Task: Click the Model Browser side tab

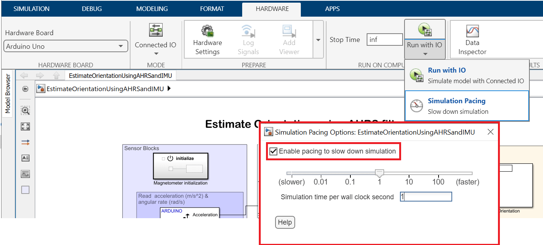Action: click(x=8, y=94)
